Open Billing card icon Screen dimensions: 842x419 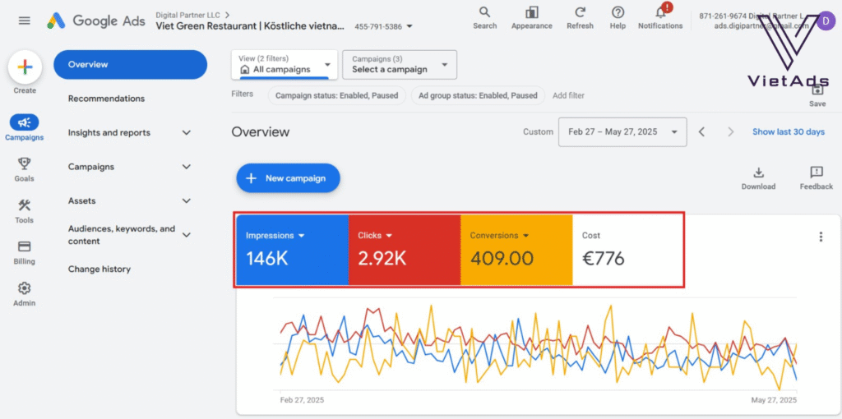click(x=24, y=246)
